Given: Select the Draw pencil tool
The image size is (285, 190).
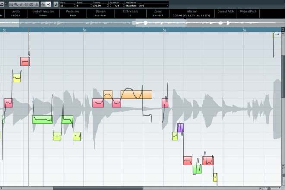Looking at the screenshot, I should pos(21,4).
